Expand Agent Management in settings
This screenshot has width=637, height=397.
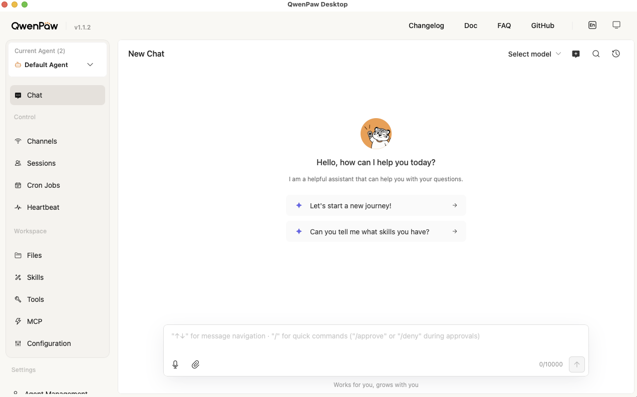[56, 392]
